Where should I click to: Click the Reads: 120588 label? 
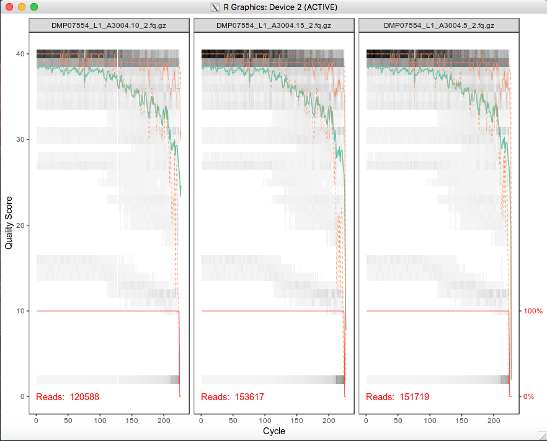tap(68, 397)
